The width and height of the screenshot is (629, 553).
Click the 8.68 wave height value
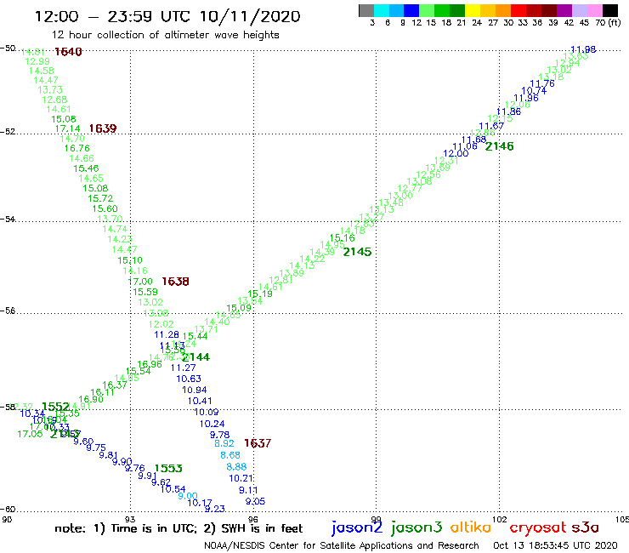[x=230, y=455]
